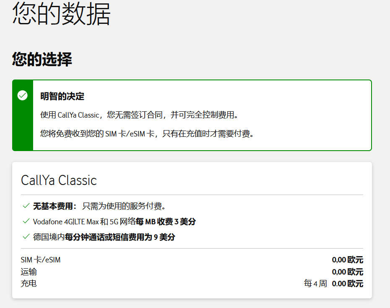
Task: Select the heading 您的选择
Action: (42, 59)
